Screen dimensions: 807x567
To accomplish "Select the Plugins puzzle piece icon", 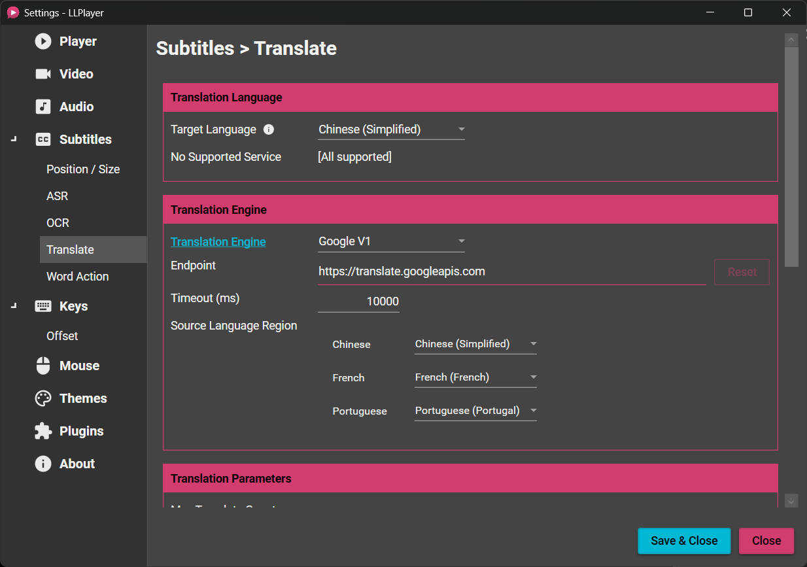I will [x=42, y=431].
